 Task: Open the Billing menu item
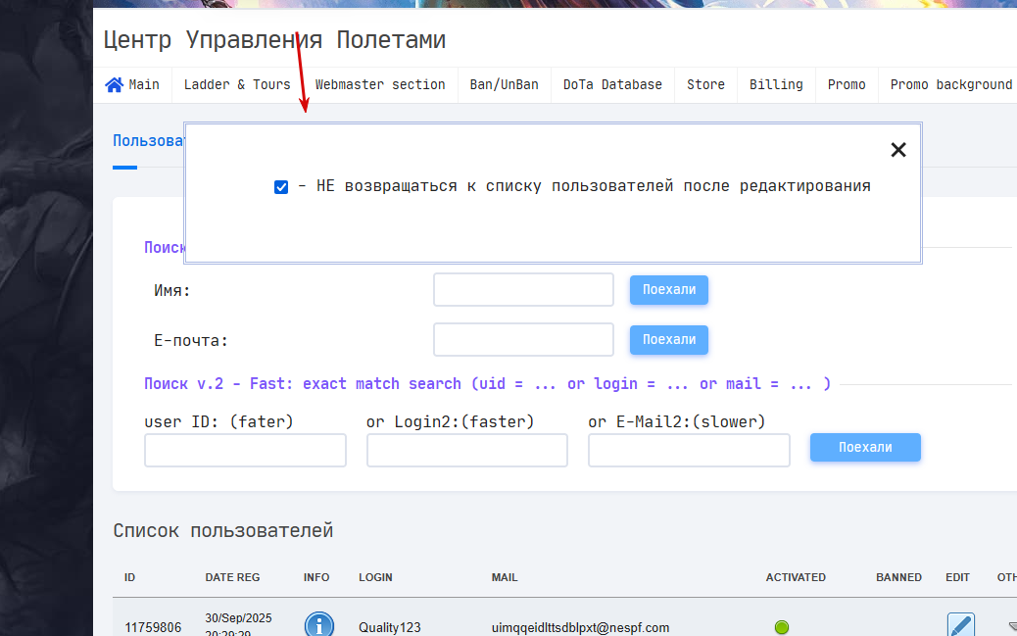click(x=776, y=85)
